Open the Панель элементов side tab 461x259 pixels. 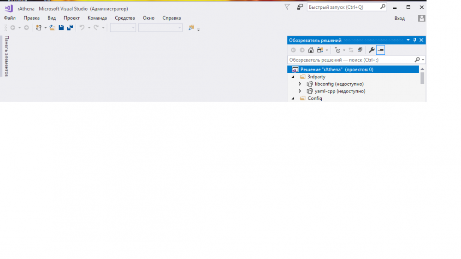[6, 56]
